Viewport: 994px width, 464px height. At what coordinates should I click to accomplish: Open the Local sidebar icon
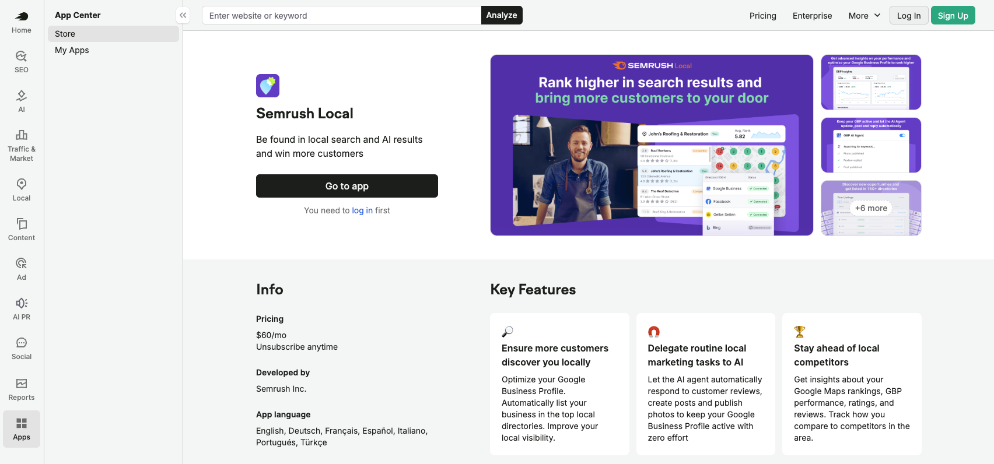coord(22,190)
